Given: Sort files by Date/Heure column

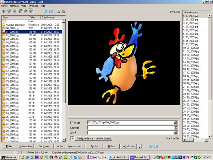Looking at the screenshot, I should (51, 17).
